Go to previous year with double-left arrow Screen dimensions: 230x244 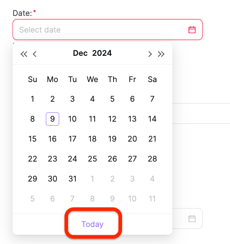coord(24,54)
